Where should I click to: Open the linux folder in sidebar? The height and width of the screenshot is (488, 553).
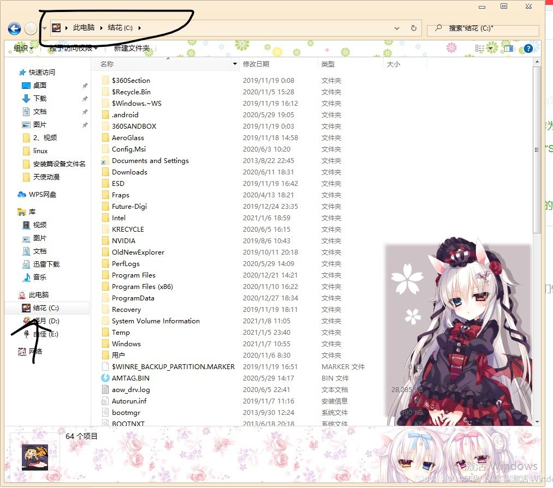click(x=40, y=151)
